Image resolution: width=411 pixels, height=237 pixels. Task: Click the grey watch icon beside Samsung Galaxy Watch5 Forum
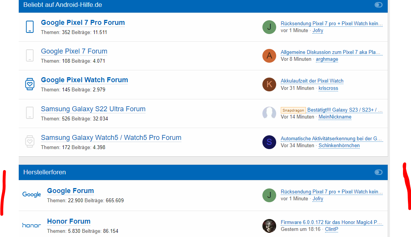(x=30, y=141)
